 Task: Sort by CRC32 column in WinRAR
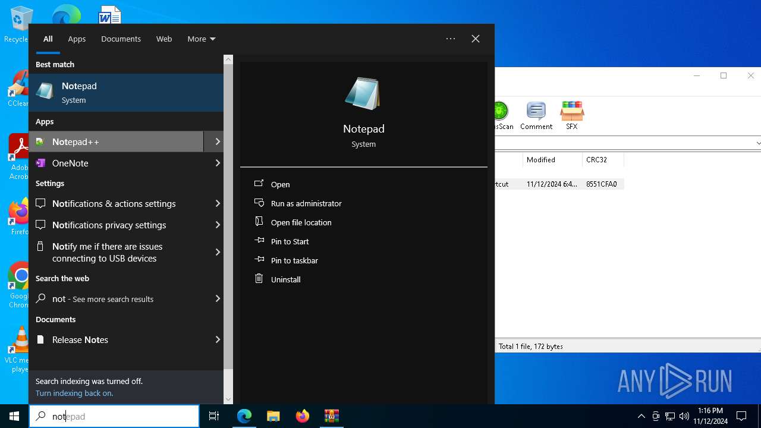coord(603,159)
